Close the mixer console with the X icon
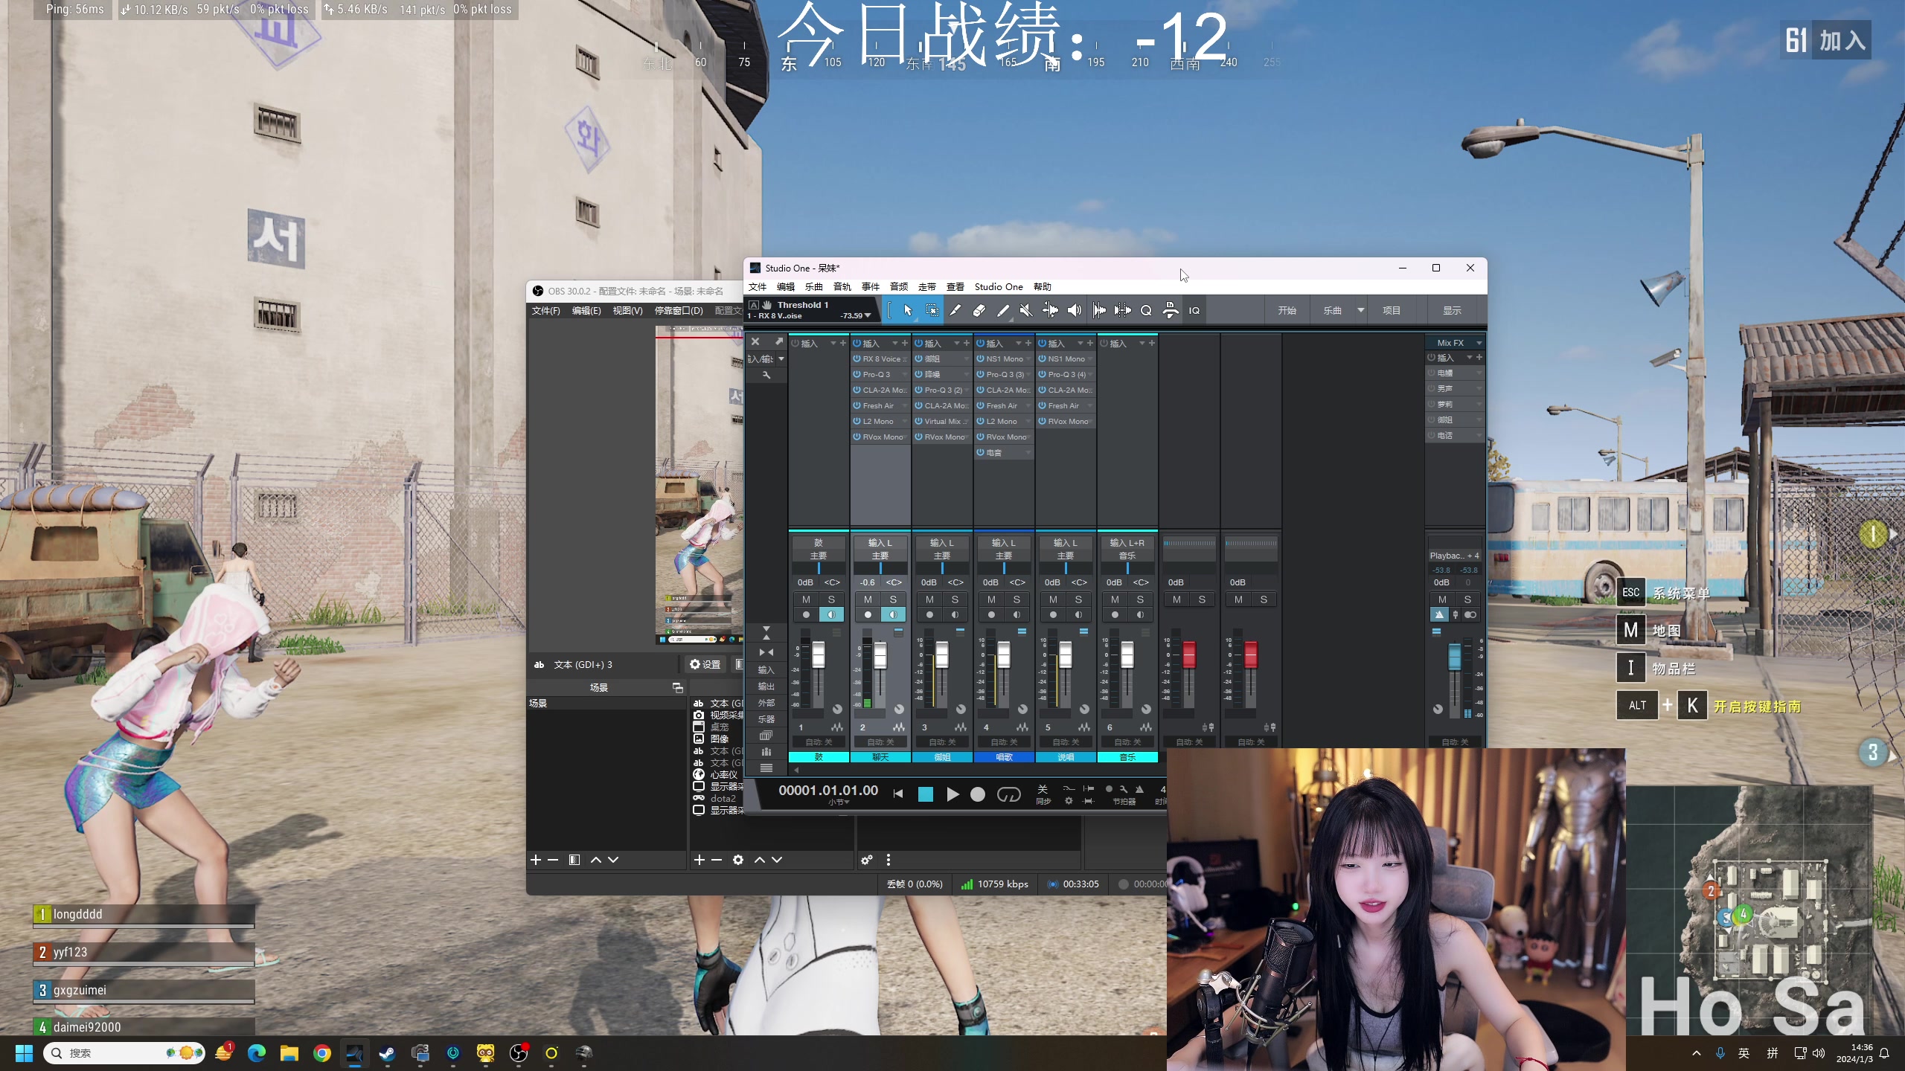This screenshot has height=1071, width=1905. [x=755, y=341]
